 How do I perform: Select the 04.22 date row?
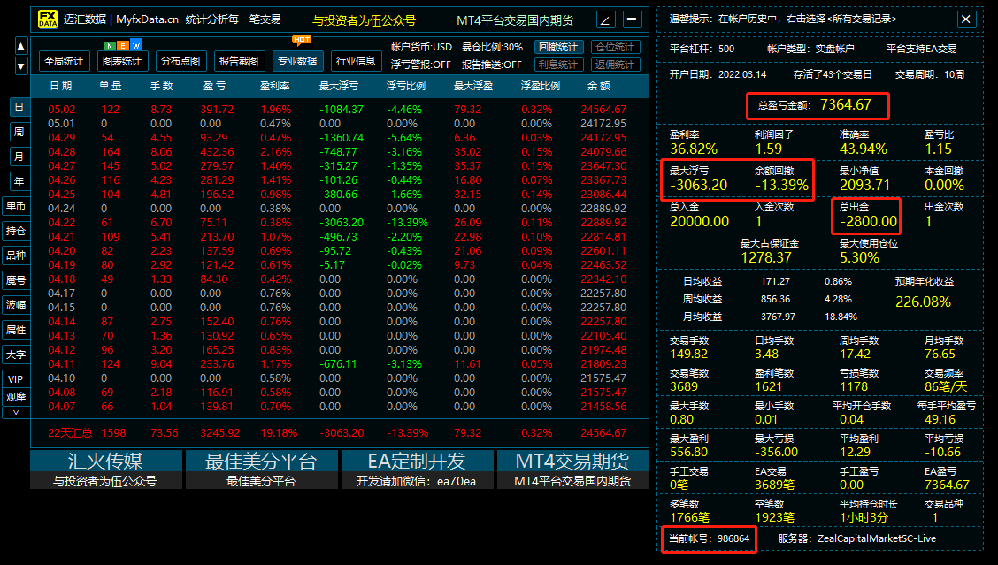339,223
